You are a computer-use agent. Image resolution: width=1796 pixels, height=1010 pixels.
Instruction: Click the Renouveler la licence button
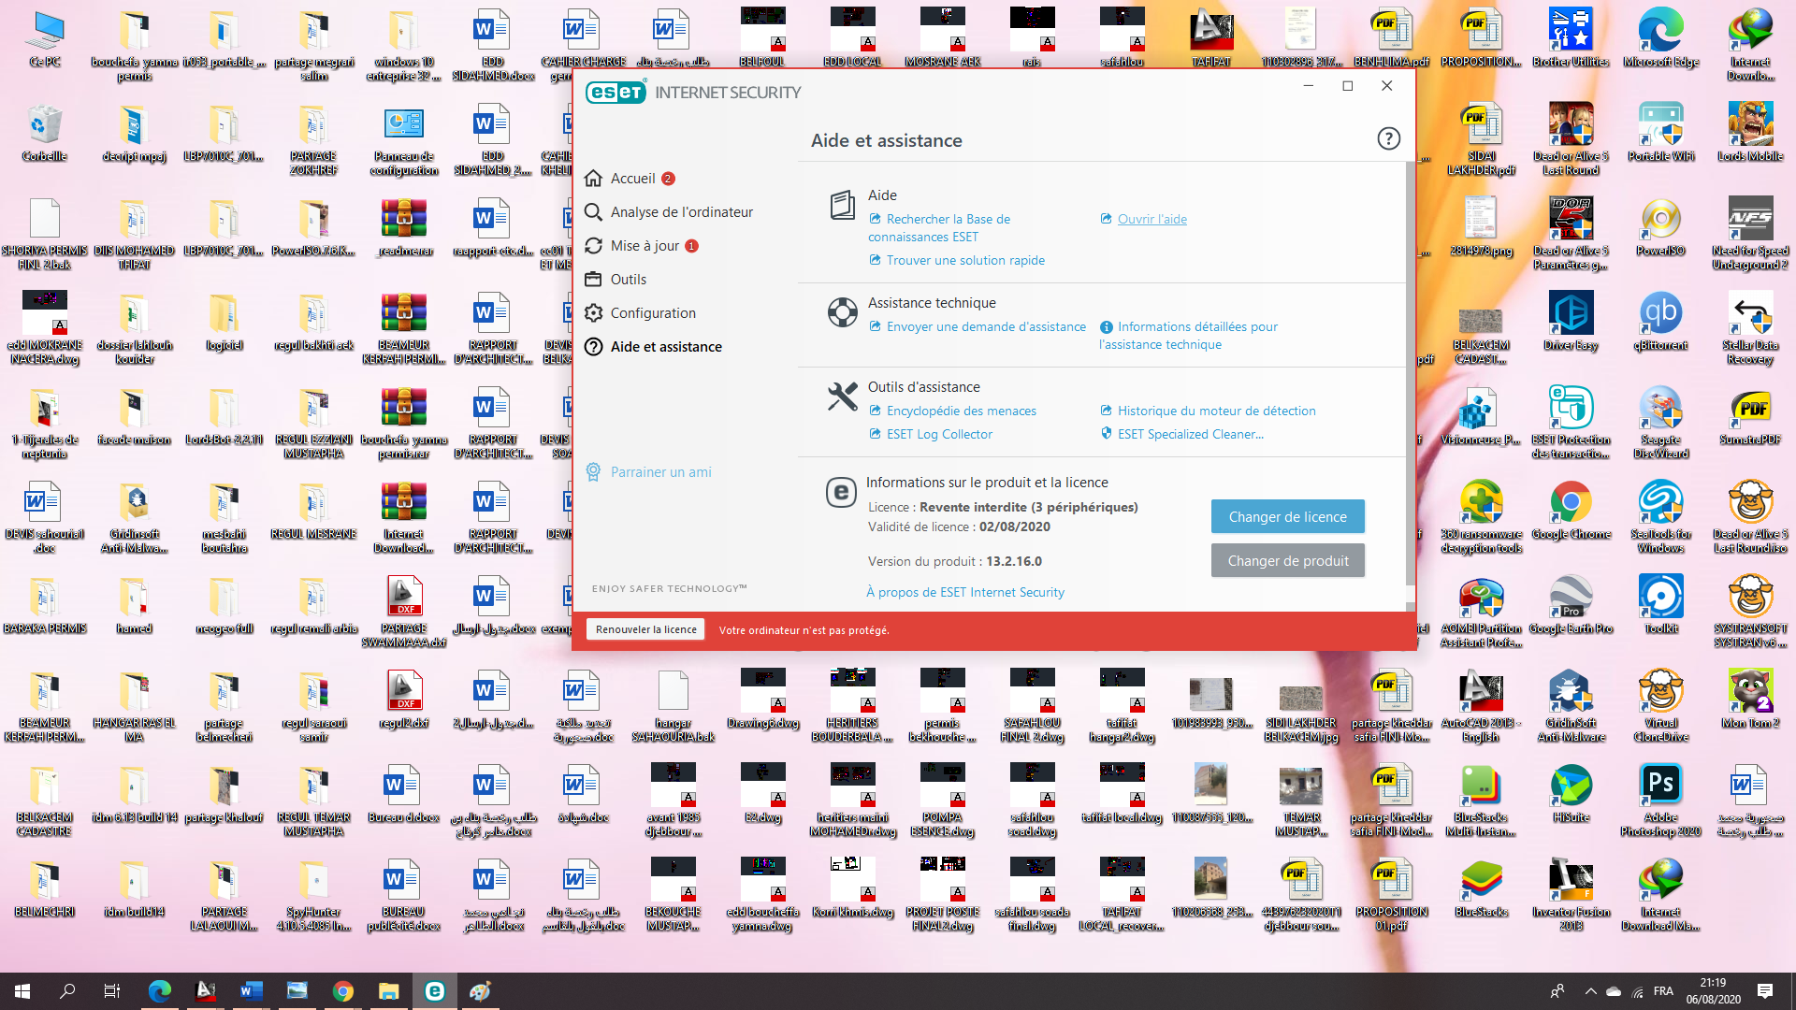pos(645,630)
